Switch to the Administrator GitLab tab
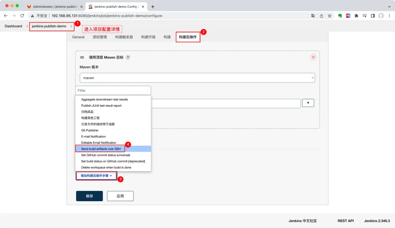 point(55,7)
